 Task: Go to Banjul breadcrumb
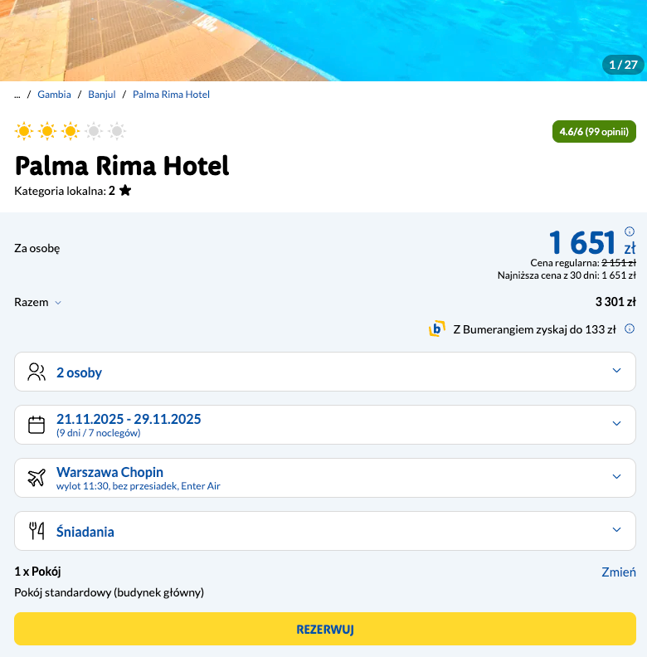coord(102,95)
